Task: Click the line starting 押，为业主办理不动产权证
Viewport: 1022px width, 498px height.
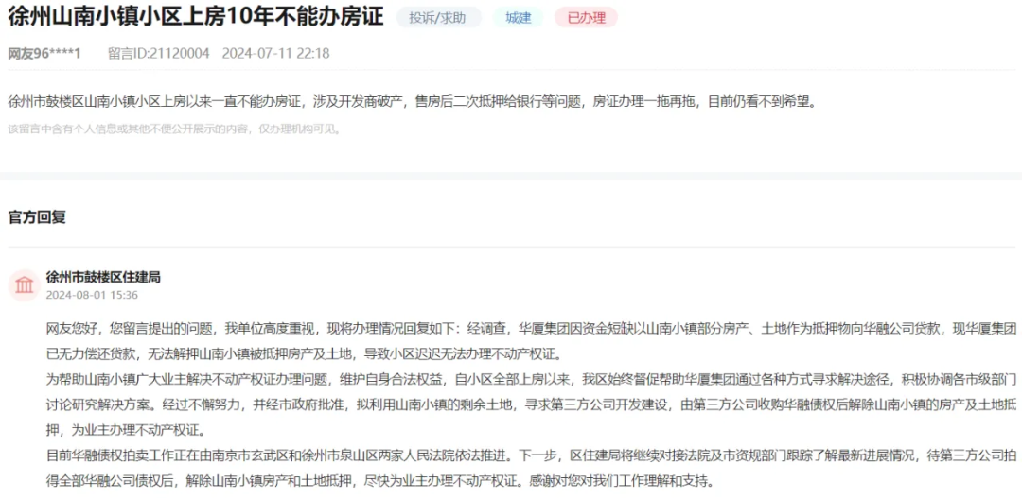Action: [125, 429]
